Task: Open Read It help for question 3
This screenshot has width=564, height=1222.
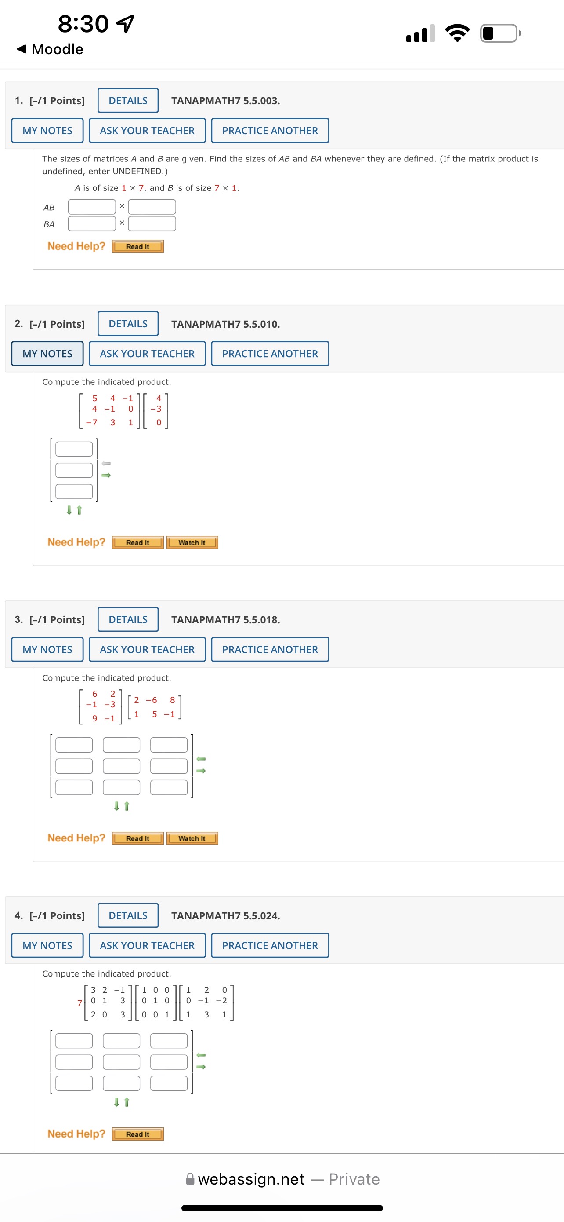Action: 138,839
